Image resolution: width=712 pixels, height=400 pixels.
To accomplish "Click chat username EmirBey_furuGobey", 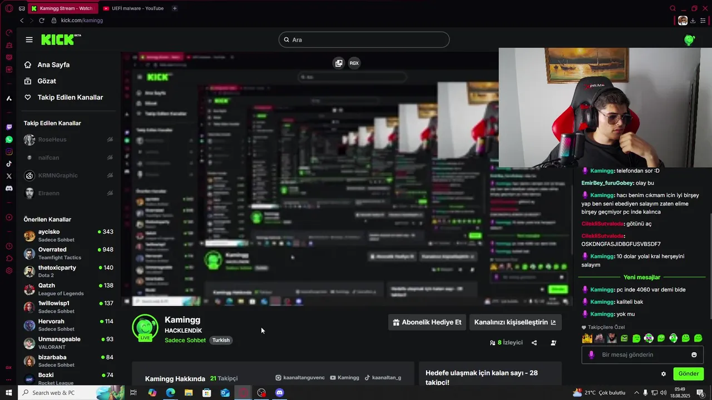I will click(x=607, y=183).
